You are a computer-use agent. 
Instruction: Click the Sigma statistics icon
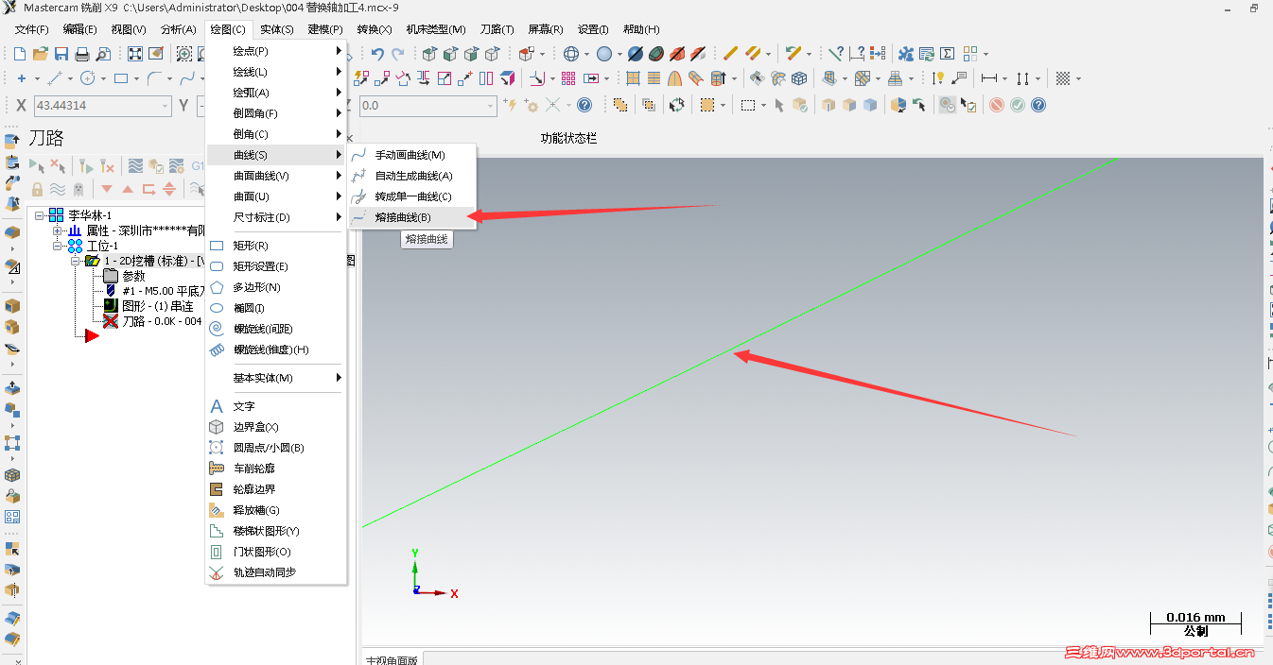(947, 54)
